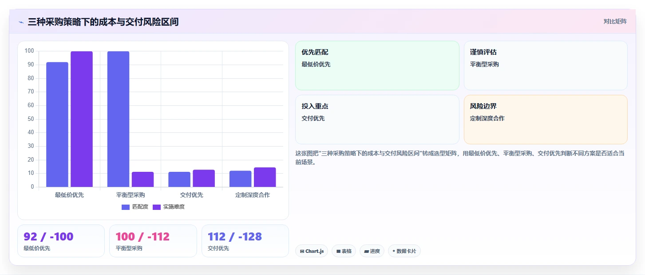Click the 数据卡片 tag
This screenshot has height=275, width=645.
point(404,251)
